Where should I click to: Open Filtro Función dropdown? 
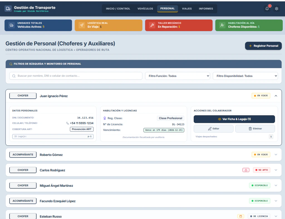click(x=178, y=76)
